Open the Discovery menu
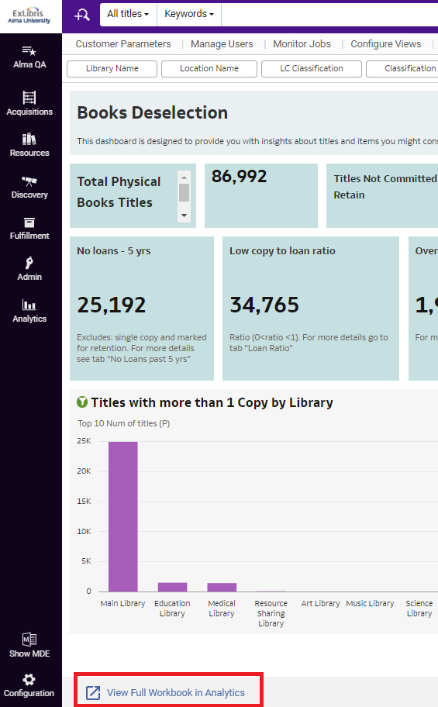 point(29,187)
